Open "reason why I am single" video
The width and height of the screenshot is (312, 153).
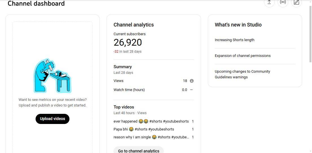pyautogui.click(x=151, y=137)
